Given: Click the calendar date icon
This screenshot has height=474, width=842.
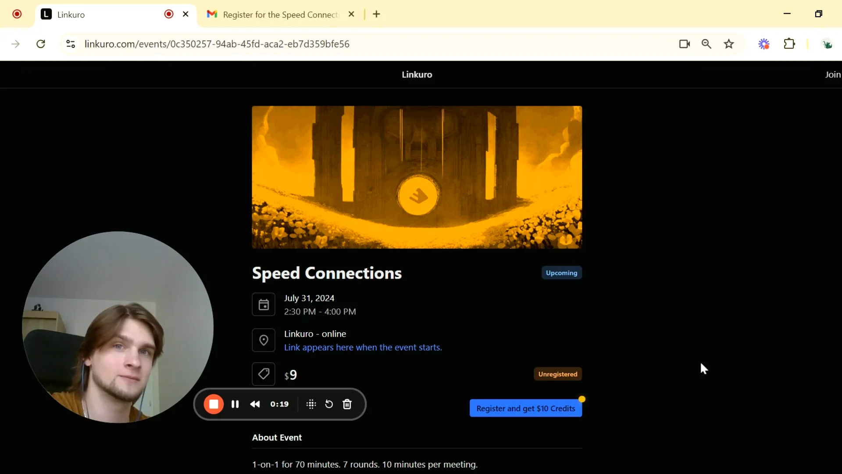Looking at the screenshot, I should (x=264, y=305).
